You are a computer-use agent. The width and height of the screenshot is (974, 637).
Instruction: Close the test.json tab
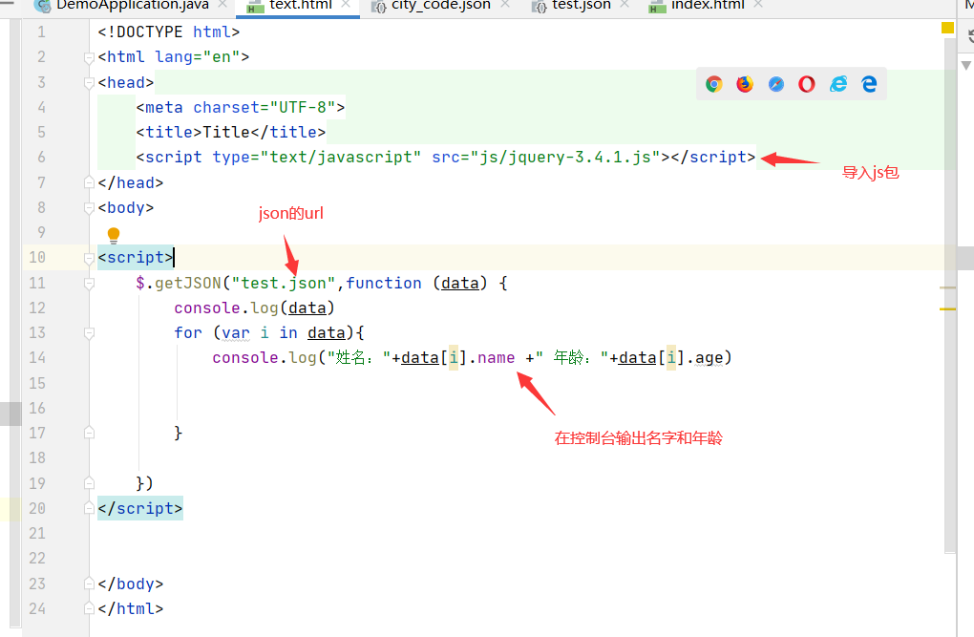click(625, 4)
